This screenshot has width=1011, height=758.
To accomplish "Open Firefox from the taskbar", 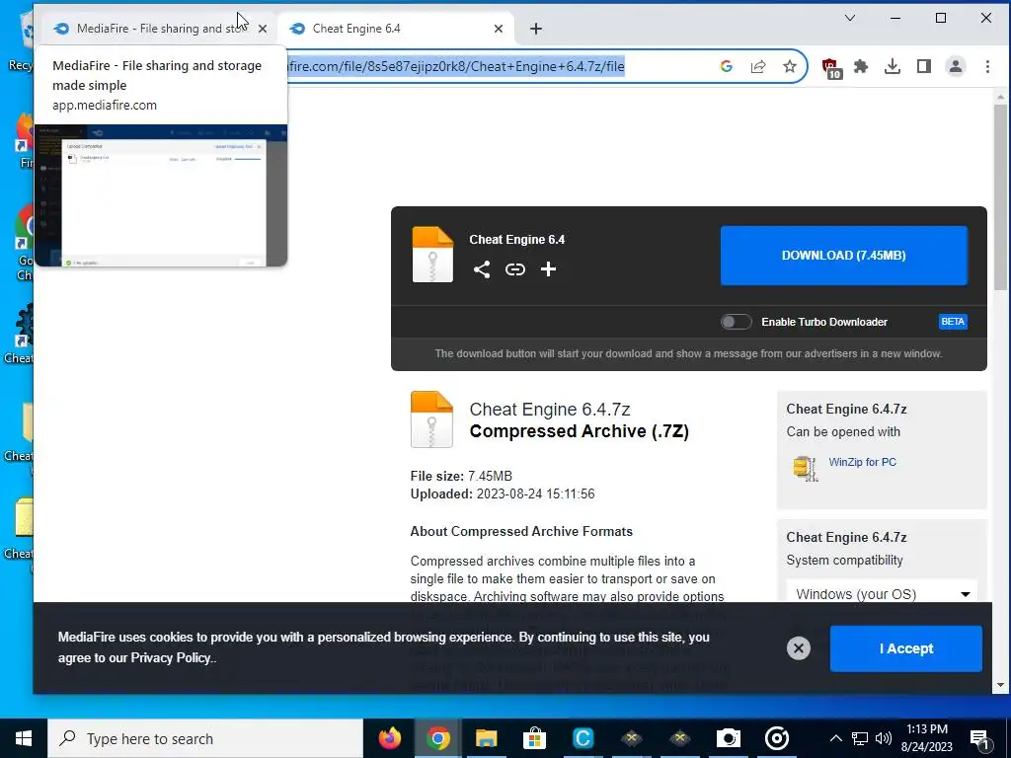I will pyautogui.click(x=389, y=738).
